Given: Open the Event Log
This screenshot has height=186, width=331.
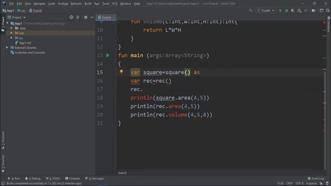Looking at the screenshot, I should coord(315,178).
